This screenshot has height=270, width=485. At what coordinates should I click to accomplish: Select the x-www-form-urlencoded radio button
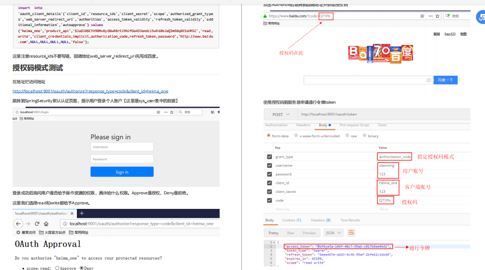[x=297, y=136]
